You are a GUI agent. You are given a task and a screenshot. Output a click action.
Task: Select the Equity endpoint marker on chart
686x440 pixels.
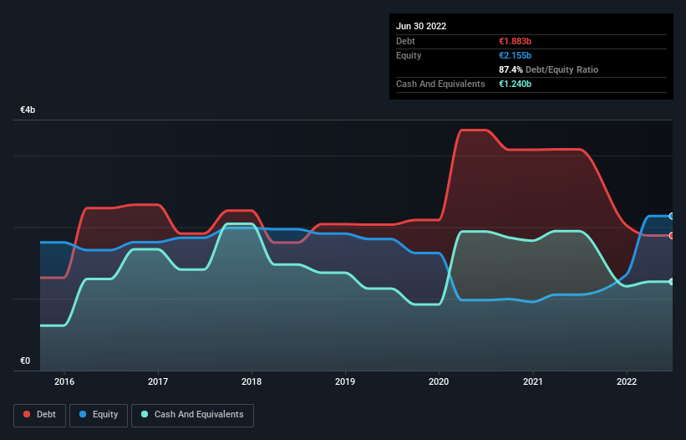(x=672, y=217)
